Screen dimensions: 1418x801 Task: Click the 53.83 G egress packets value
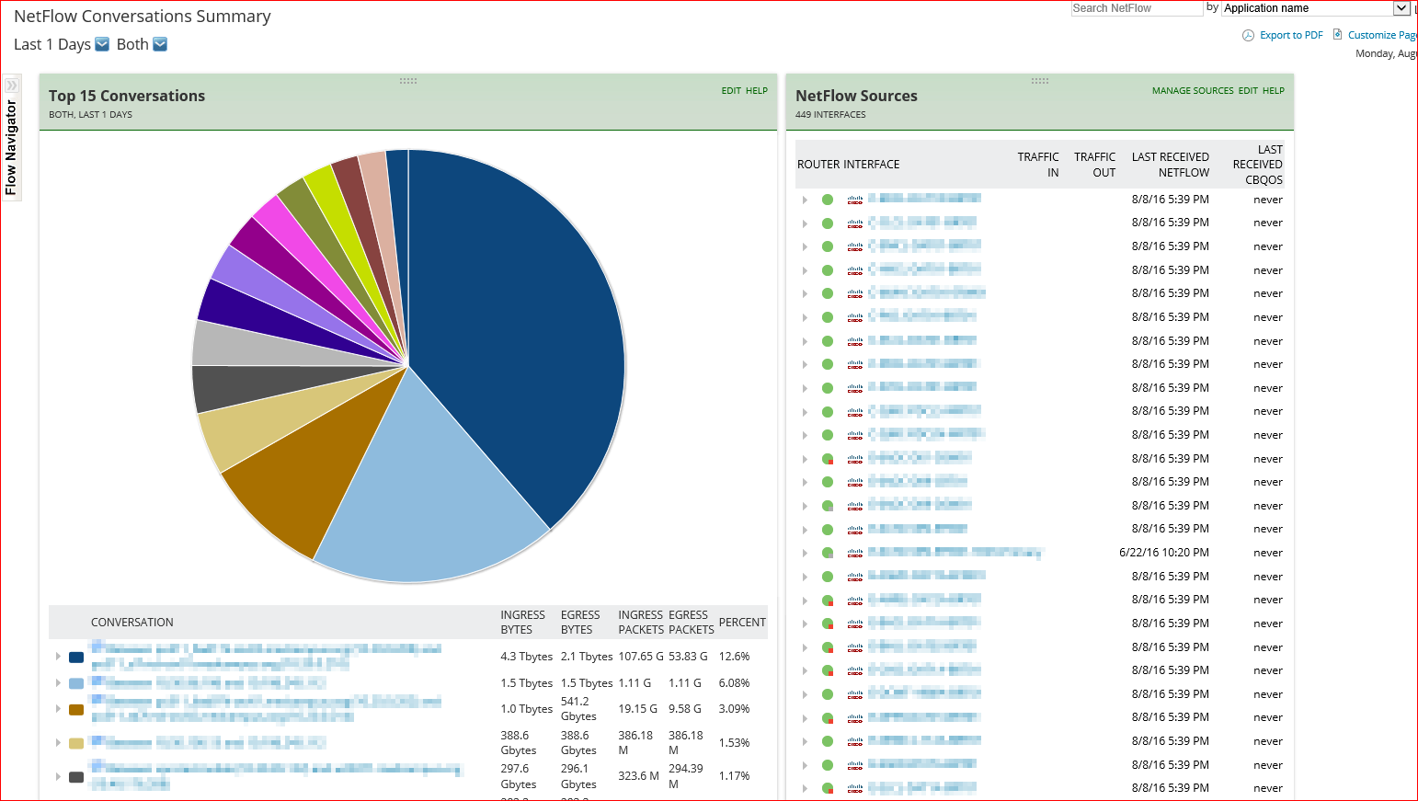[688, 657]
